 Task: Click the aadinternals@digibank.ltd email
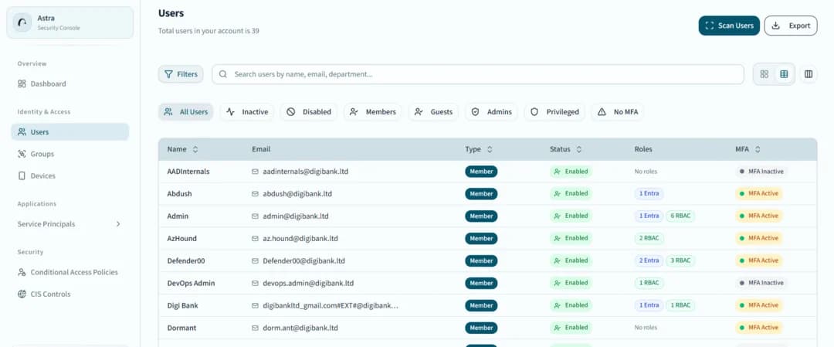[305, 172]
